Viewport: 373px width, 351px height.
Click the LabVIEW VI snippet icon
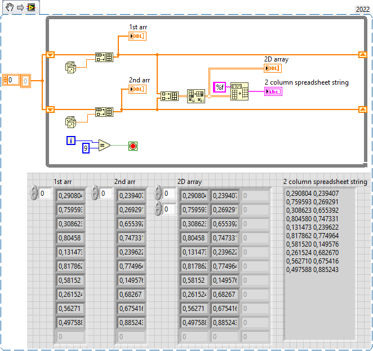[x=30, y=7]
